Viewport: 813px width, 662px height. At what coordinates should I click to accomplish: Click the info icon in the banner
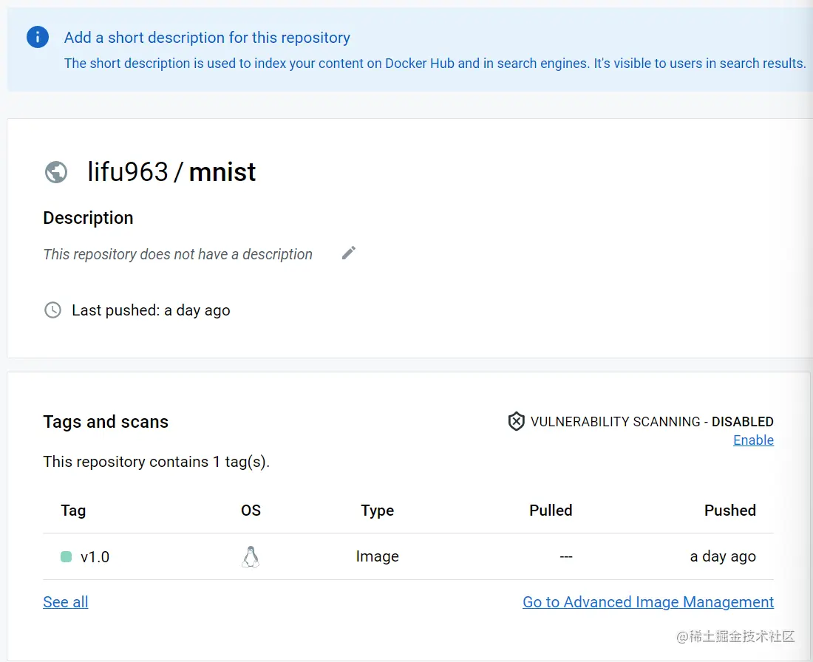click(38, 37)
